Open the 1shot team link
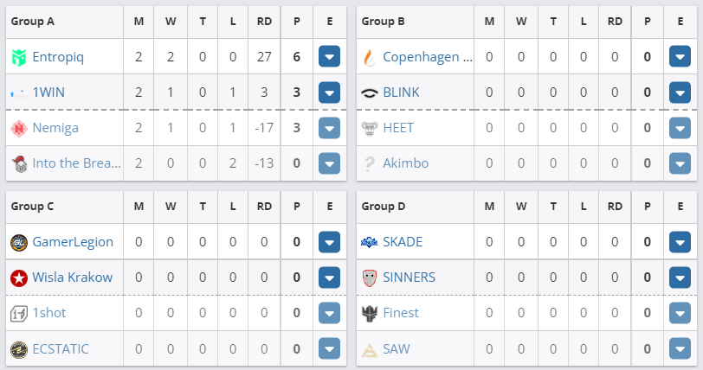Viewport: 703px width, 370px height. pos(49,313)
